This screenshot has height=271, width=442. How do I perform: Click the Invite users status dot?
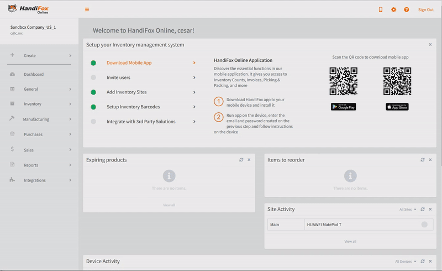(x=93, y=77)
